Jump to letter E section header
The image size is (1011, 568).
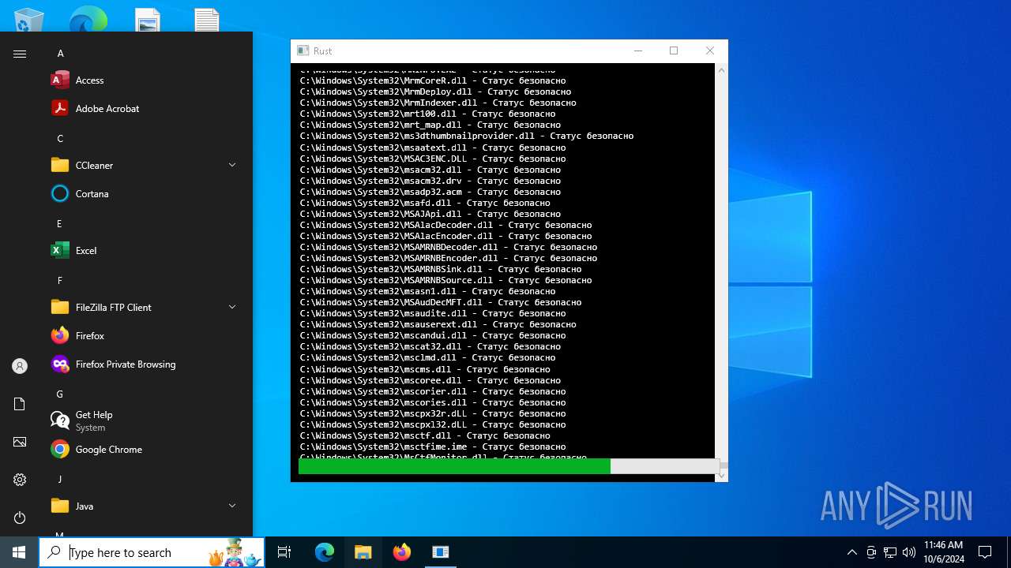tap(59, 224)
